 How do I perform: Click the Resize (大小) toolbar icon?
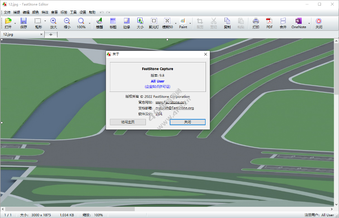[x=140, y=23]
